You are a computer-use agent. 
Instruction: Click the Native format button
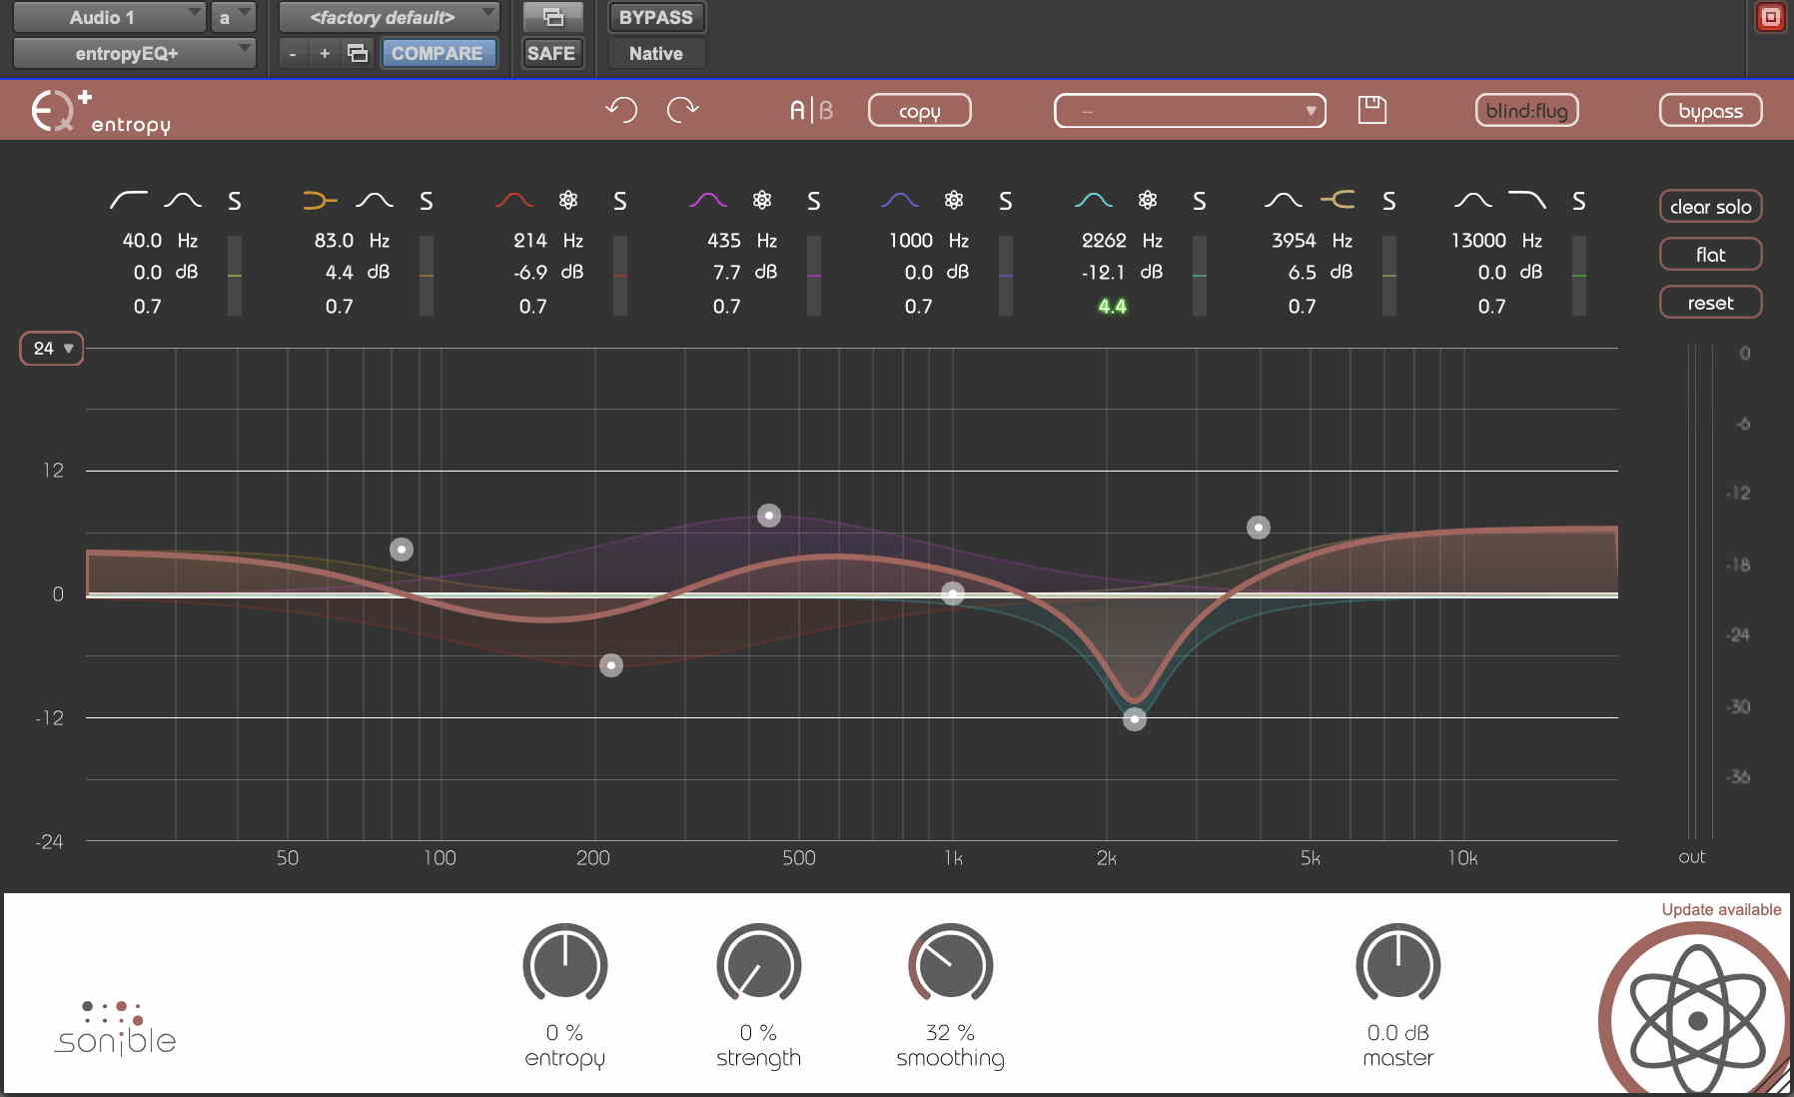pyautogui.click(x=655, y=53)
